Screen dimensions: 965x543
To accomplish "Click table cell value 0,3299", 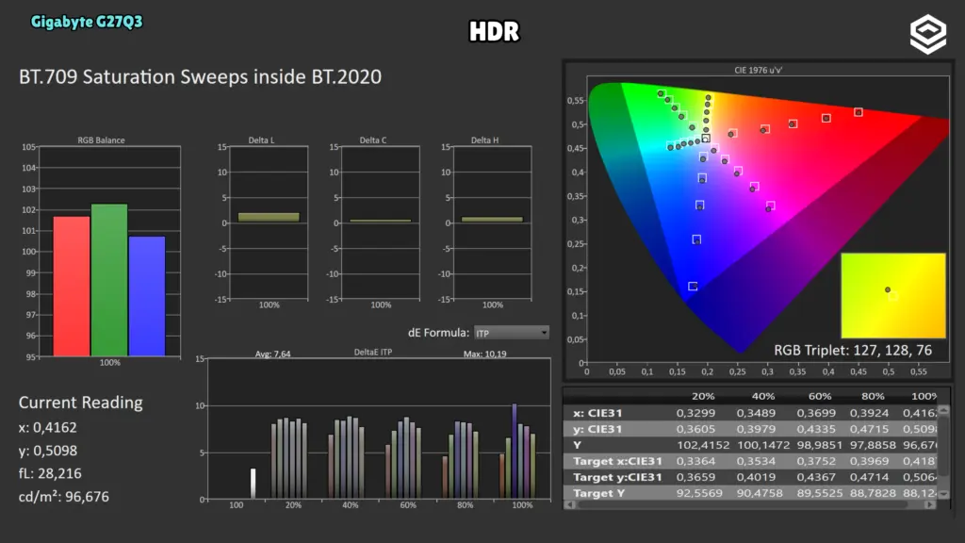I will point(695,413).
